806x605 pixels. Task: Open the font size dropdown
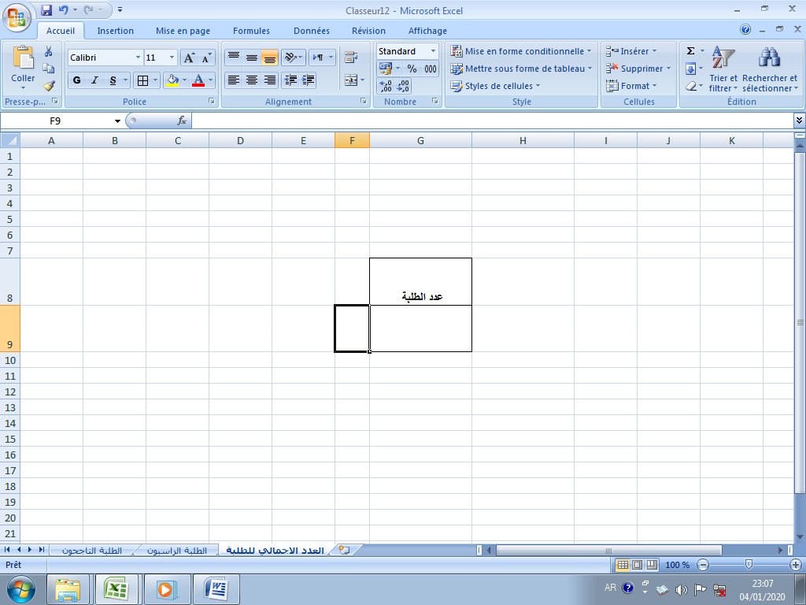coord(172,58)
